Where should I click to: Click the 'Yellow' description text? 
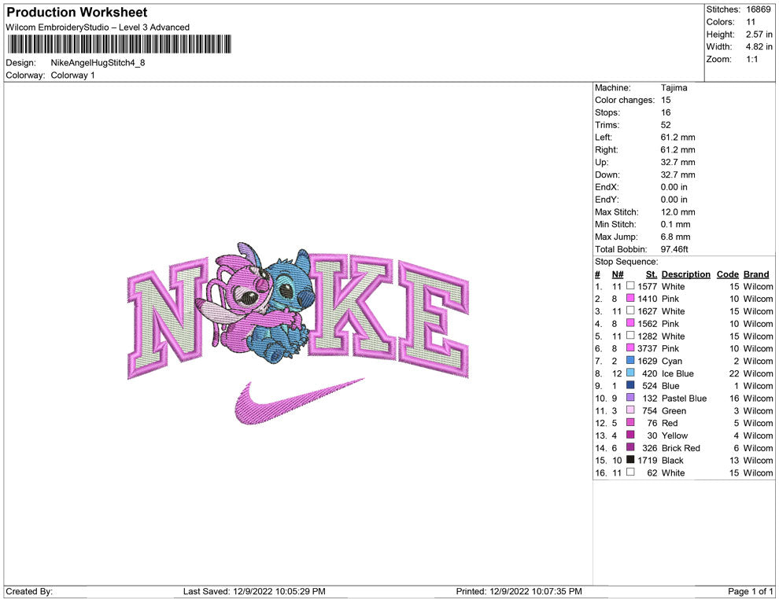[674, 435]
